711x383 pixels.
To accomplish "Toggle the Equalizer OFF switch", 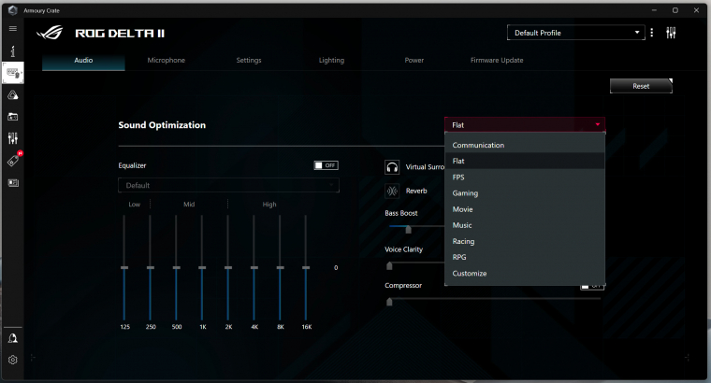I will [x=326, y=165].
